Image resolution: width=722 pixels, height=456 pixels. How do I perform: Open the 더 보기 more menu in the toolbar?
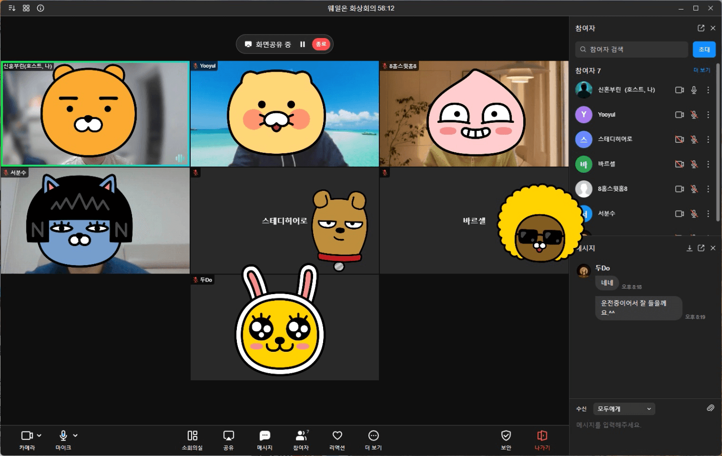(373, 435)
